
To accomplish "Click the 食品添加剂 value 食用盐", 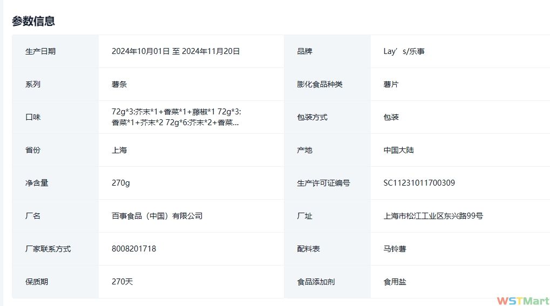I will [x=395, y=282].
